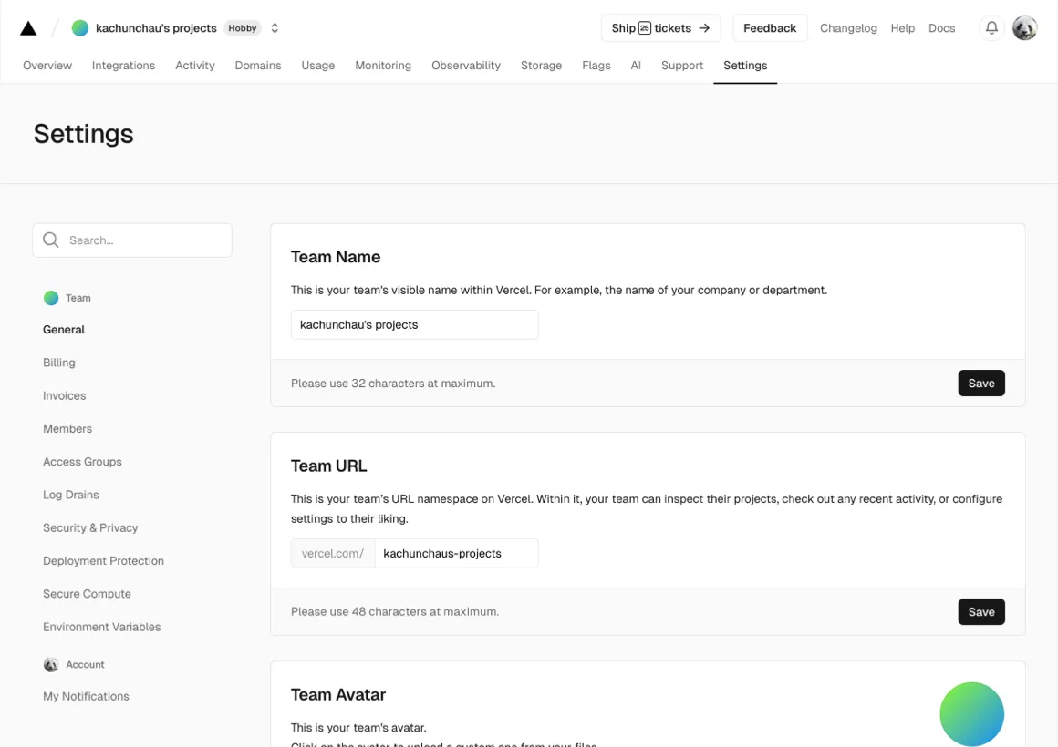Click the 'vercel.com/' URL prefix

333,554
